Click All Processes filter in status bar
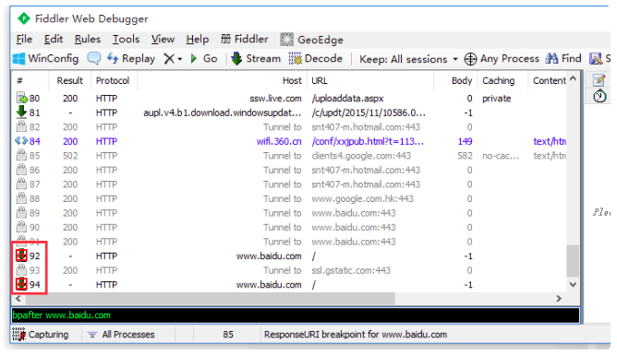The width and height of the screenshot is (617, 356). coord(121,335)
